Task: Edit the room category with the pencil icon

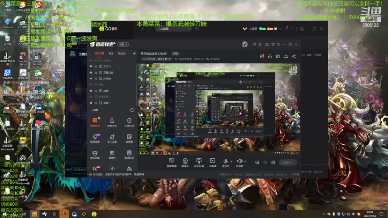Action: pos(169,59)
